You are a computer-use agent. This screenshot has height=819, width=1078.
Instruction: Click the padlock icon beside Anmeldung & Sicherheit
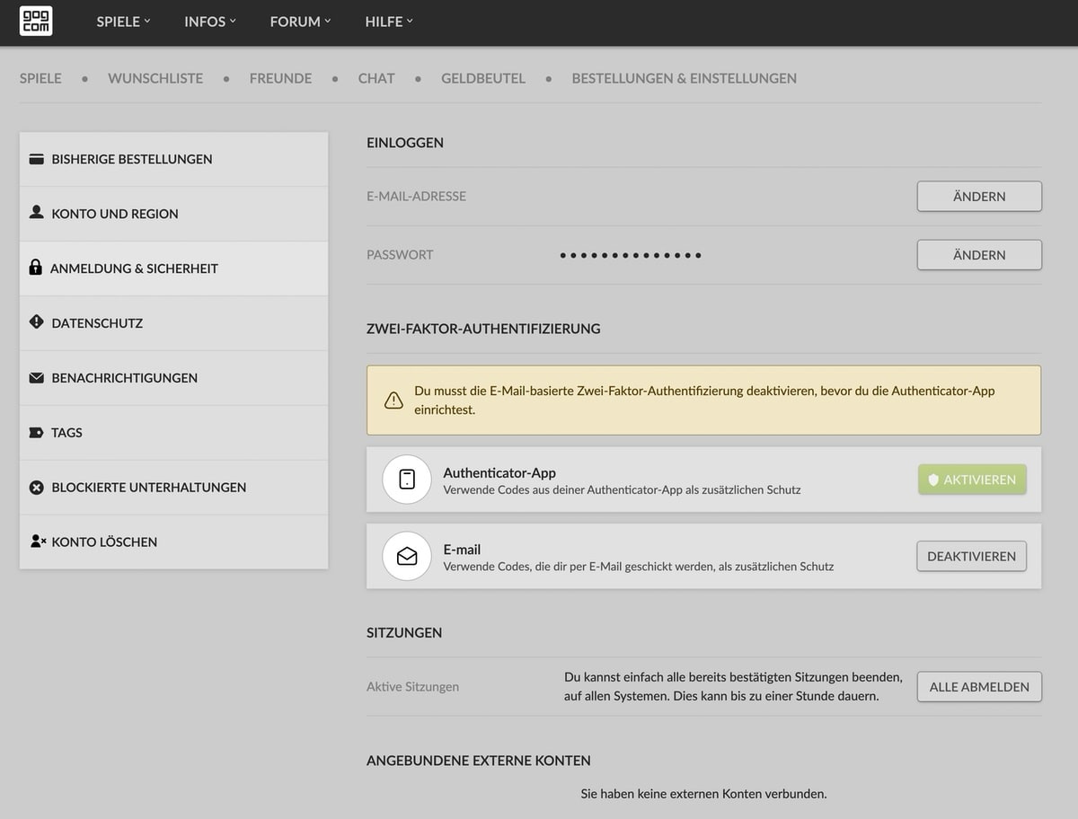pyautogui.click(x=36, y=268)
